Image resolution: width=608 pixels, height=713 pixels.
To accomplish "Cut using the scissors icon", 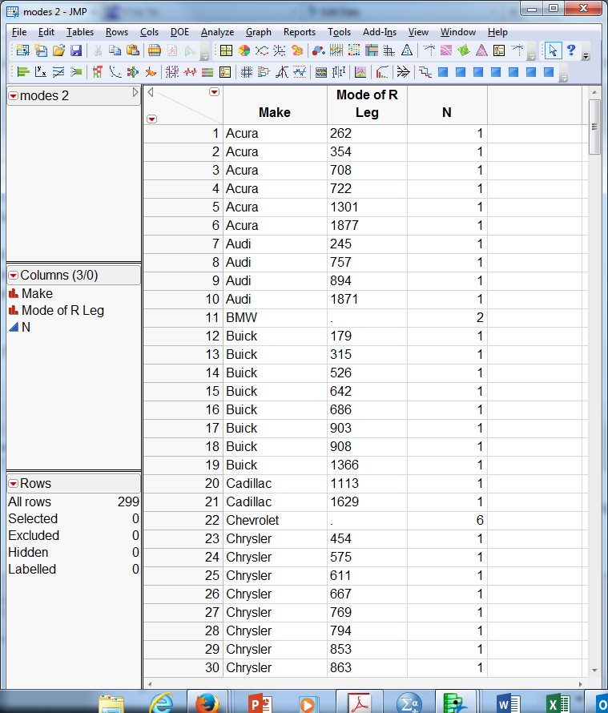I will click(97, 50).
